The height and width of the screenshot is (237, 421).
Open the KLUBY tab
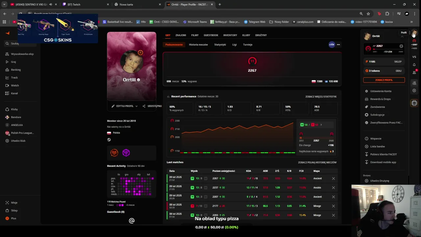(246, 35)
